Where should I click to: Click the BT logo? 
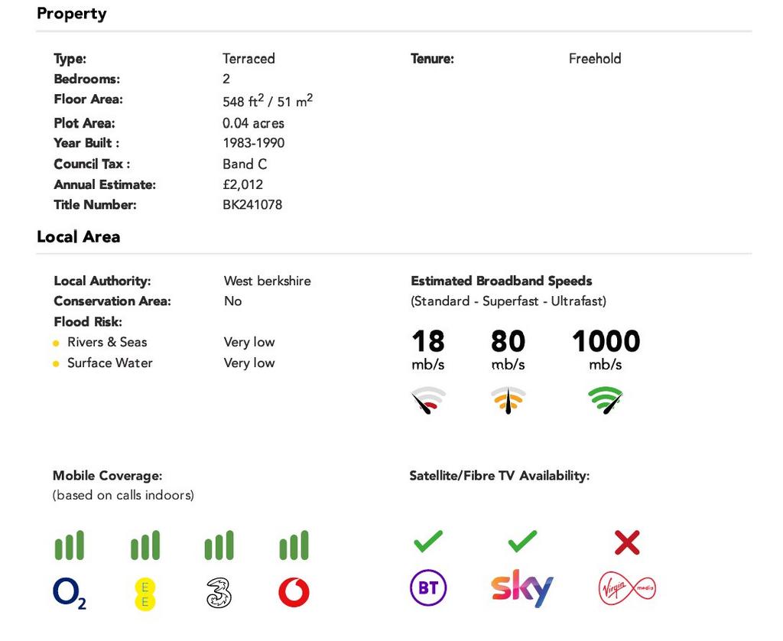[428, 587]
